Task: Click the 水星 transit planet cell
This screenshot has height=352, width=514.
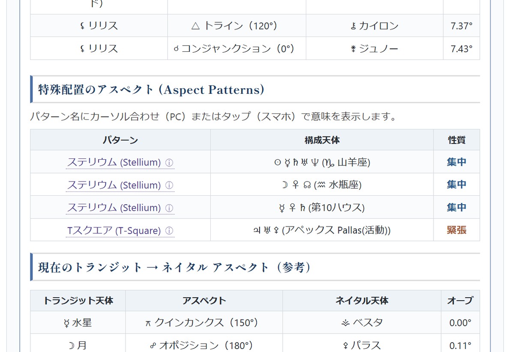Action: 78,322
